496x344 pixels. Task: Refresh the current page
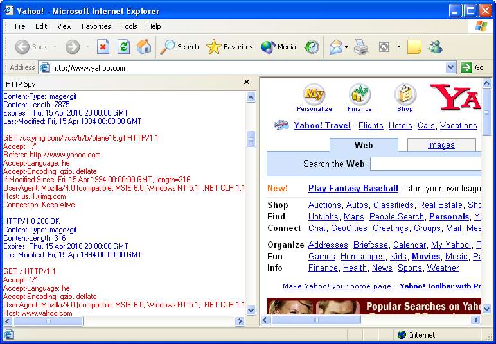coord(124,47)
